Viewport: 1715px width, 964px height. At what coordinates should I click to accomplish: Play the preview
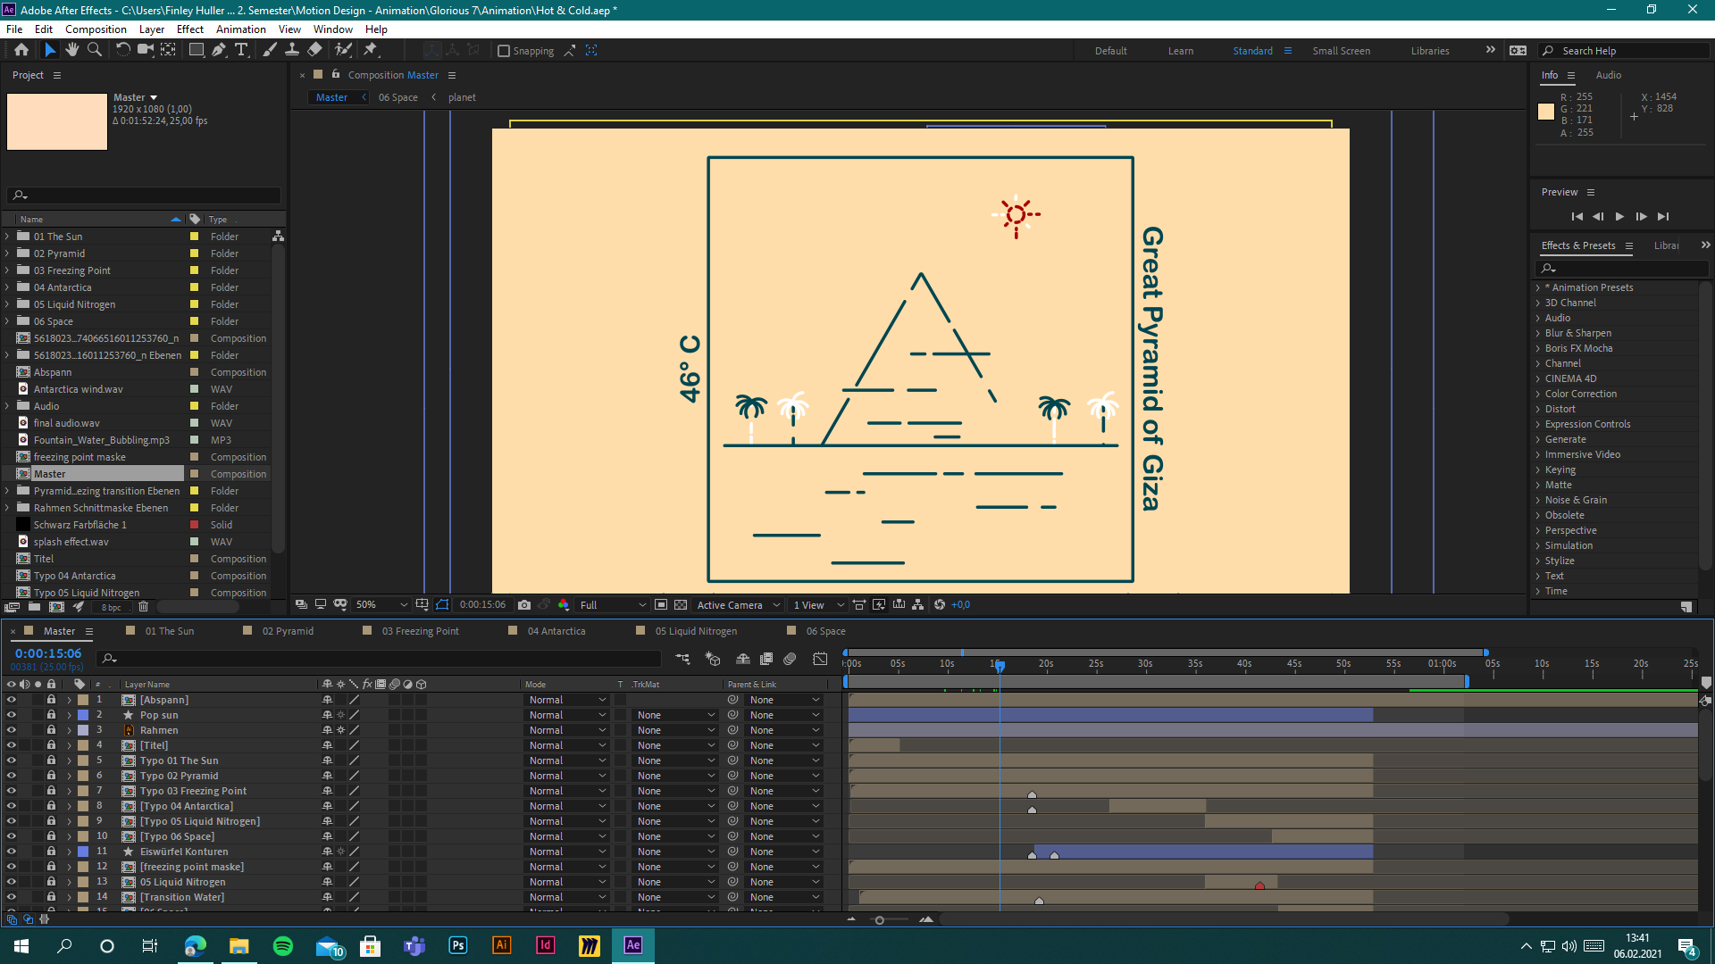(1619, 216)
